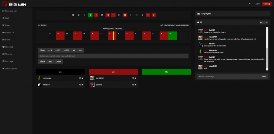Click the Login link
Screen dimensions: 274x134
257,4
